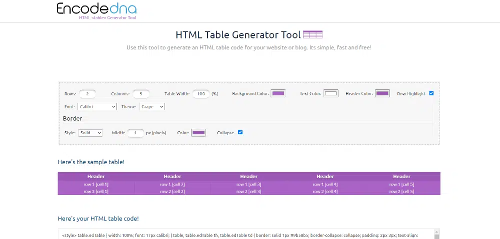The height and width of the screenshot is (239, 500).
Task: Click the table icon beside the title
Action: [x=313, y=35]
